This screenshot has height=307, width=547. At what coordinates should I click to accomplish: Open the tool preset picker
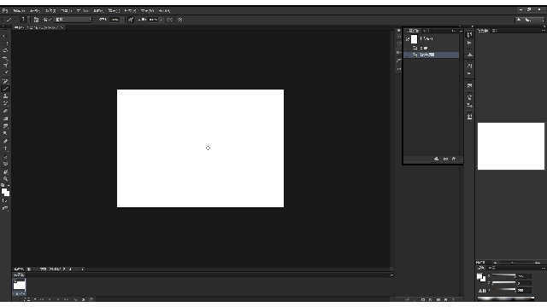pyautogui.click(x=10, y=20)
